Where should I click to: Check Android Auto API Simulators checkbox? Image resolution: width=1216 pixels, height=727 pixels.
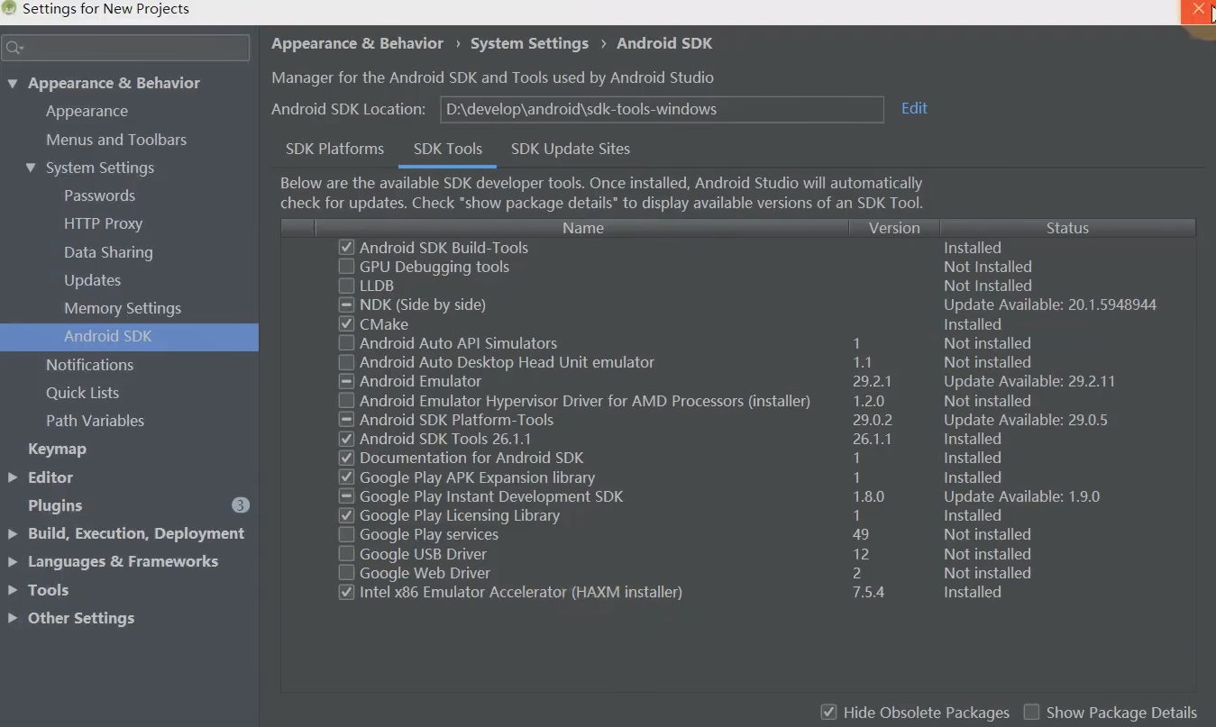(346, 343)
